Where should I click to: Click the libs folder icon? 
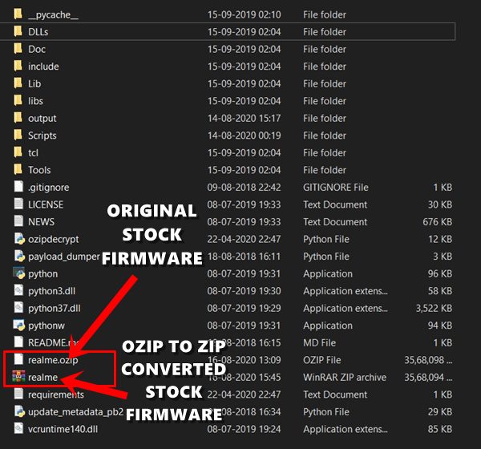(x=18, y=100)
